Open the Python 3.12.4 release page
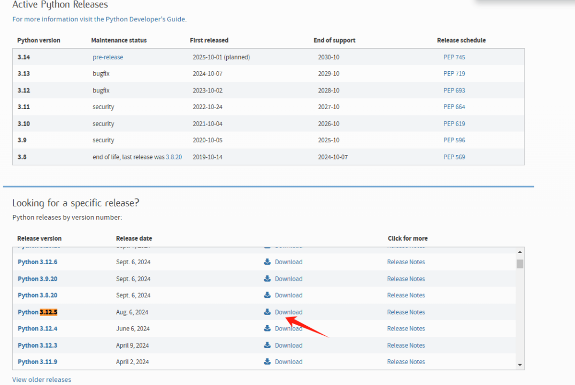575x385 pixels. 37,328
